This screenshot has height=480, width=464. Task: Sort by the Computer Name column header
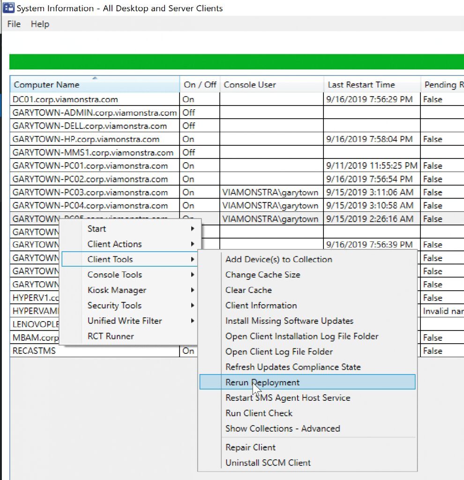94,84
